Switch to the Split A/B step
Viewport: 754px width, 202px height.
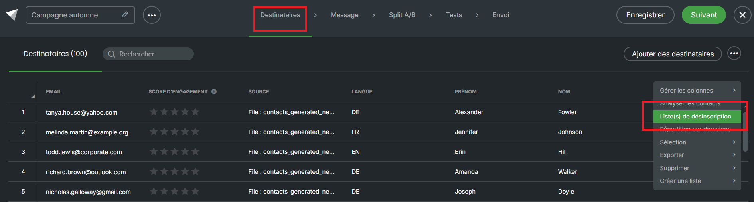(402, 15)
